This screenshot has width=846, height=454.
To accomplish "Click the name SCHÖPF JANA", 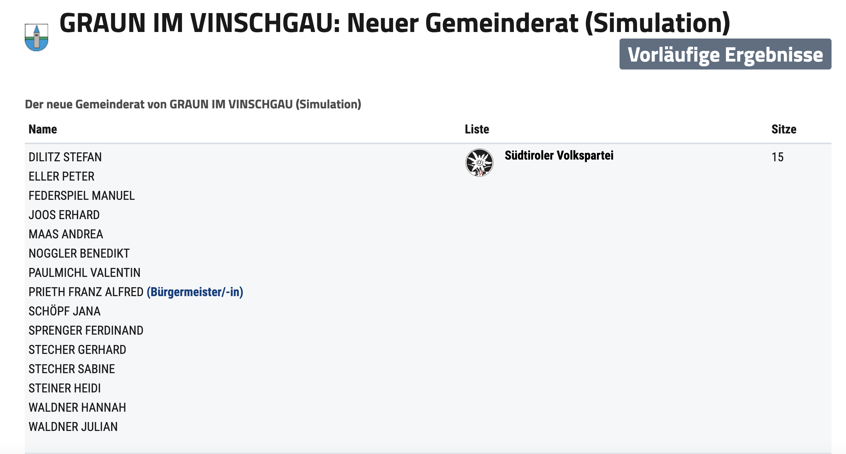I will tap(64, 311).
